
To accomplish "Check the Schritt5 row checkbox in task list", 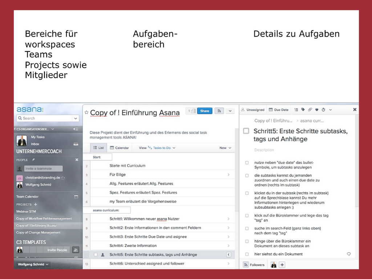I will click(96, 255).
